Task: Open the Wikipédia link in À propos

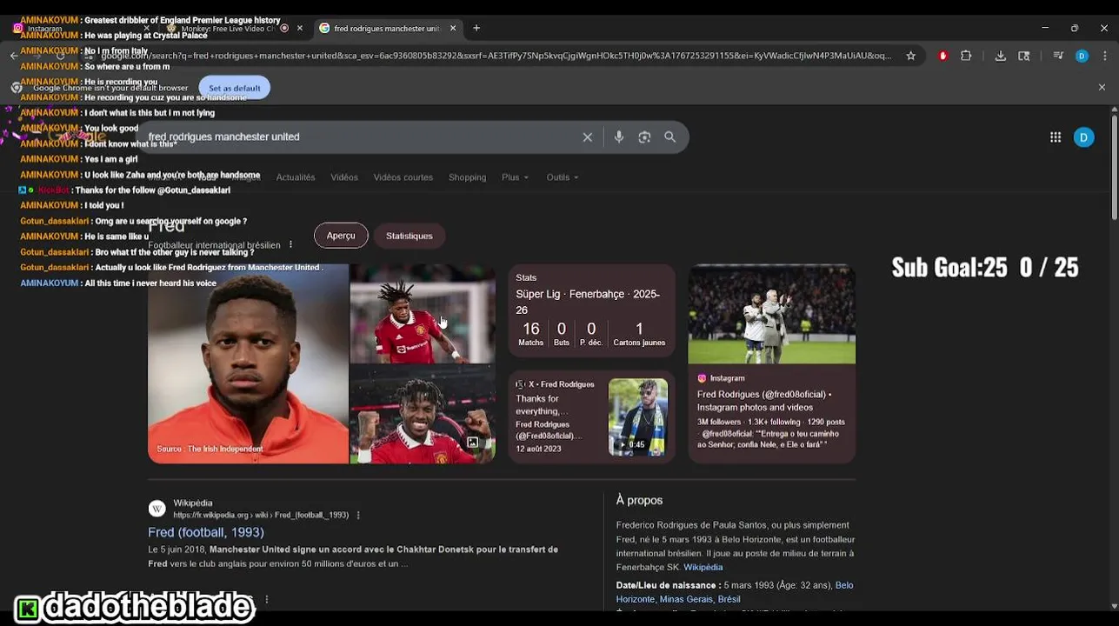Action: pyautogui.click(x=703, y=567)
